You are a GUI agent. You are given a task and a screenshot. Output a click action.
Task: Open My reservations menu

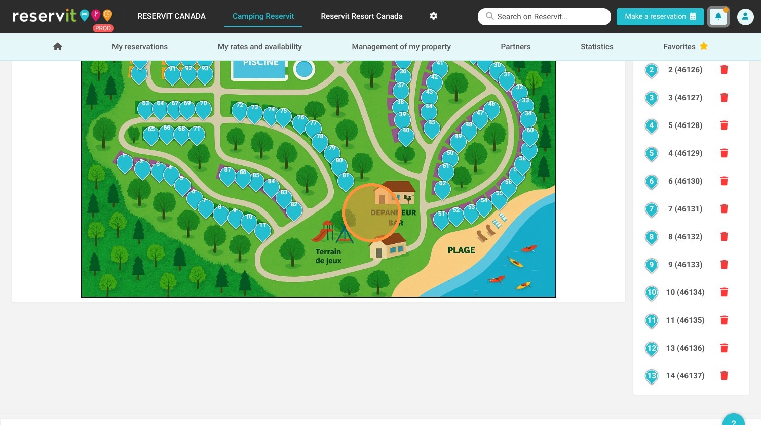click(x=140, y=46)
